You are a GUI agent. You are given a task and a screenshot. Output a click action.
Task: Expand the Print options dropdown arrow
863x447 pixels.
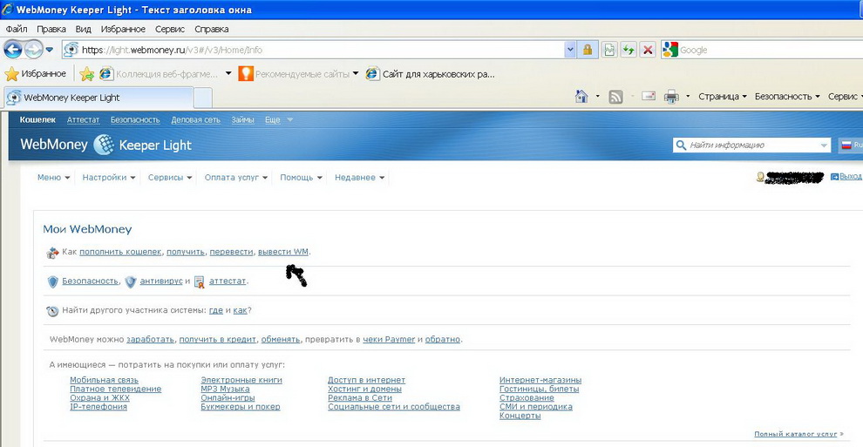coord(688,97)
